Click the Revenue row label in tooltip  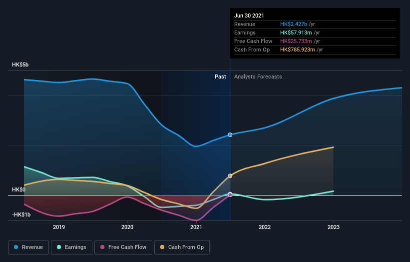pos(245,24)
